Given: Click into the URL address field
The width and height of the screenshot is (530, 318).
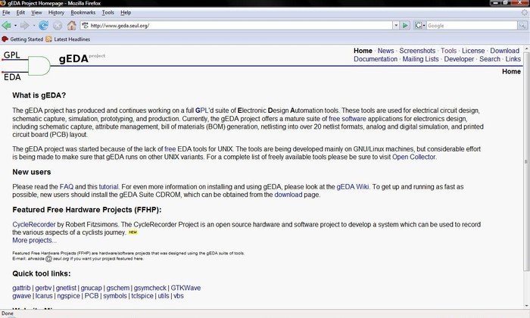Looking at the screenshot, I should pyautogui.click(x=227, y=26).
